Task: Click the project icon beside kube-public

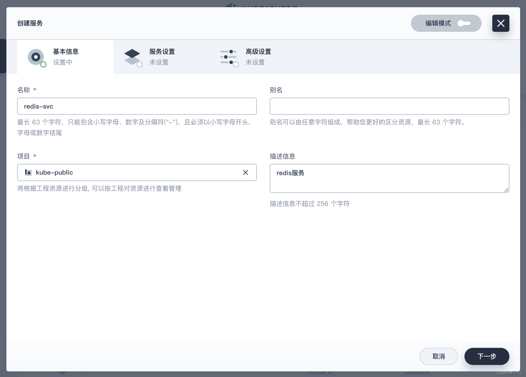Action: click(x=28, y=172)
